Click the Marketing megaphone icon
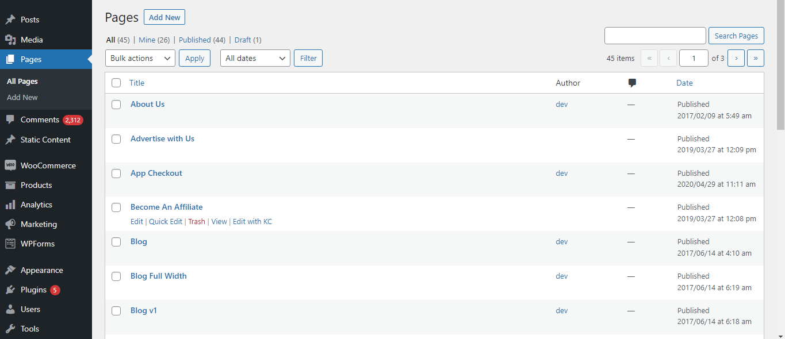Screen dimensions: 785x339 click(10, 224)
